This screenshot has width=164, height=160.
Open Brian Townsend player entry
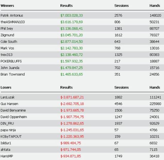[x=13, y=74]
